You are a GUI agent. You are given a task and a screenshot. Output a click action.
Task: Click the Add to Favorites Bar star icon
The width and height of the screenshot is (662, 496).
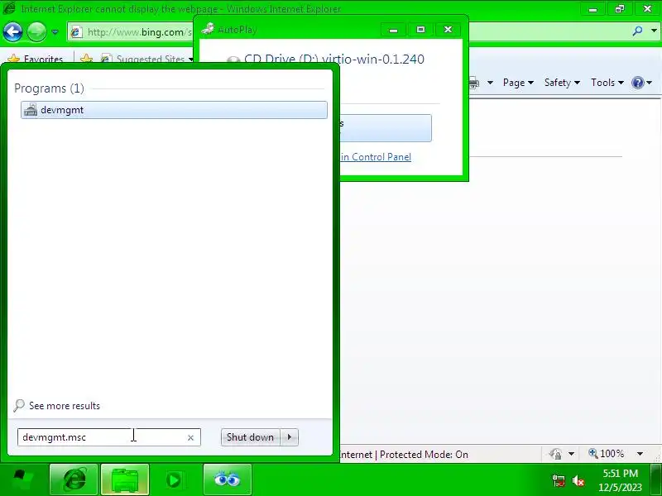tap(87, 59)
